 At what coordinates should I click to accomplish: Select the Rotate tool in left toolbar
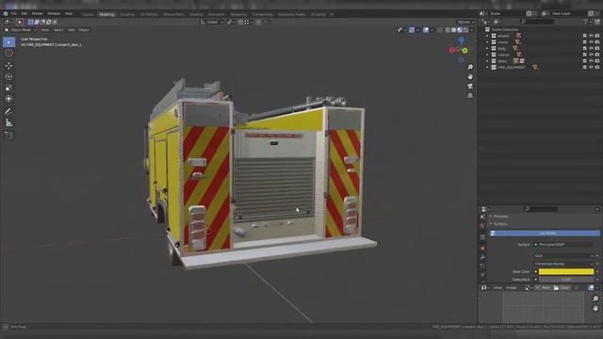[x=8, y=76]
